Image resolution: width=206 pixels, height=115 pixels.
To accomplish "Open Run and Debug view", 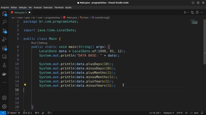I will 4,39.
